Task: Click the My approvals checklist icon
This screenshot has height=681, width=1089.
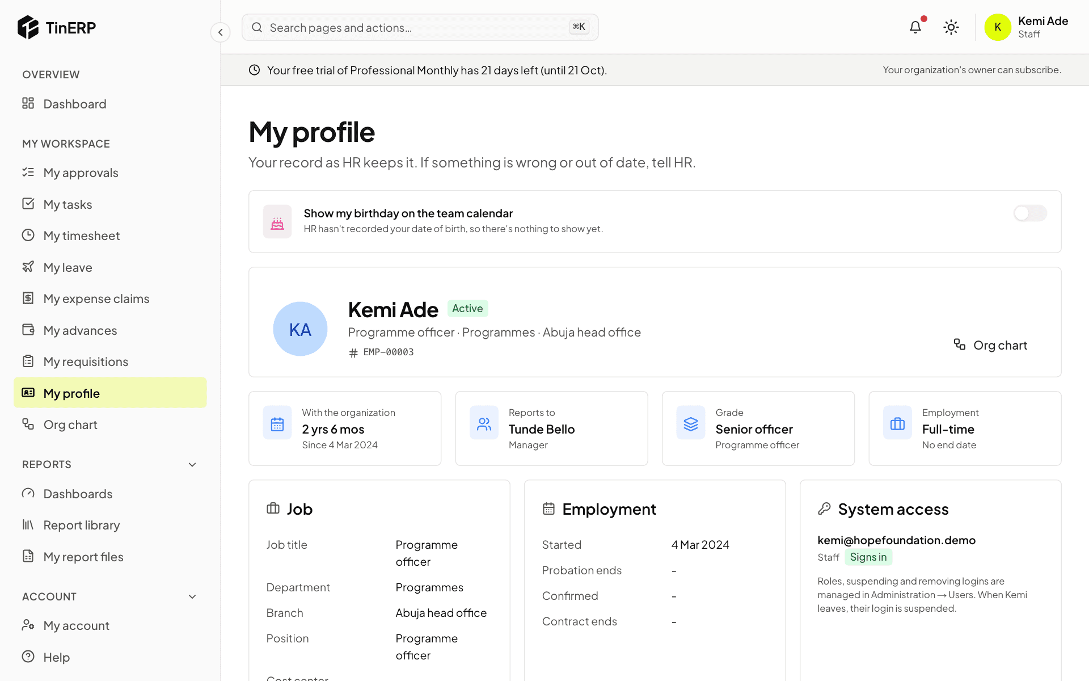Action: click(28, 172)
